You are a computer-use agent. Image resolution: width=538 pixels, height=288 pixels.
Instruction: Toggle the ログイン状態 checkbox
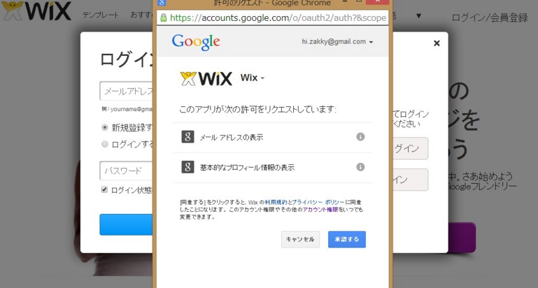click(104, 190)
